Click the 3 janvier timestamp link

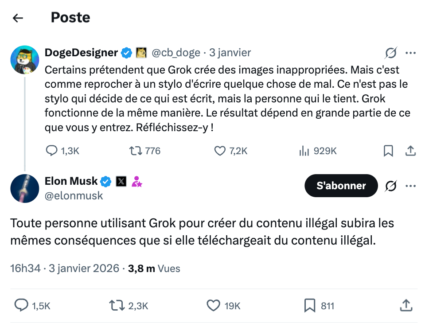[x=230, y=52]
